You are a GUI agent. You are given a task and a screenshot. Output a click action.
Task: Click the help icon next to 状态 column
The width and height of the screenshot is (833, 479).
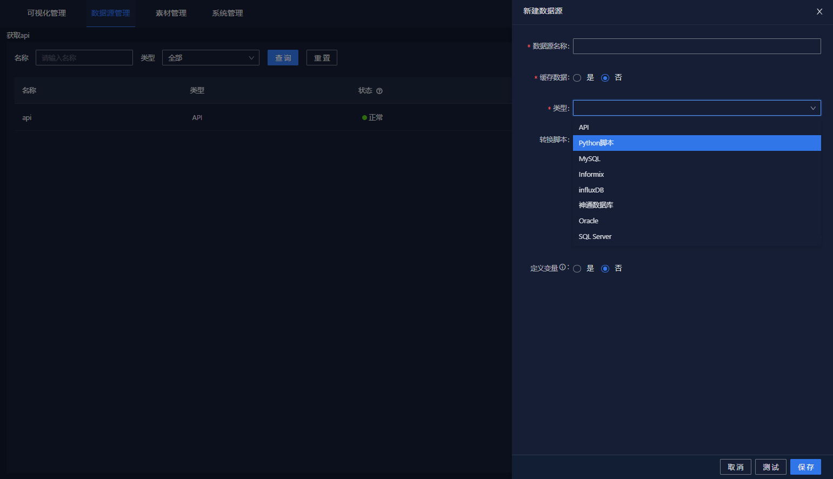(x=379, y=90)
